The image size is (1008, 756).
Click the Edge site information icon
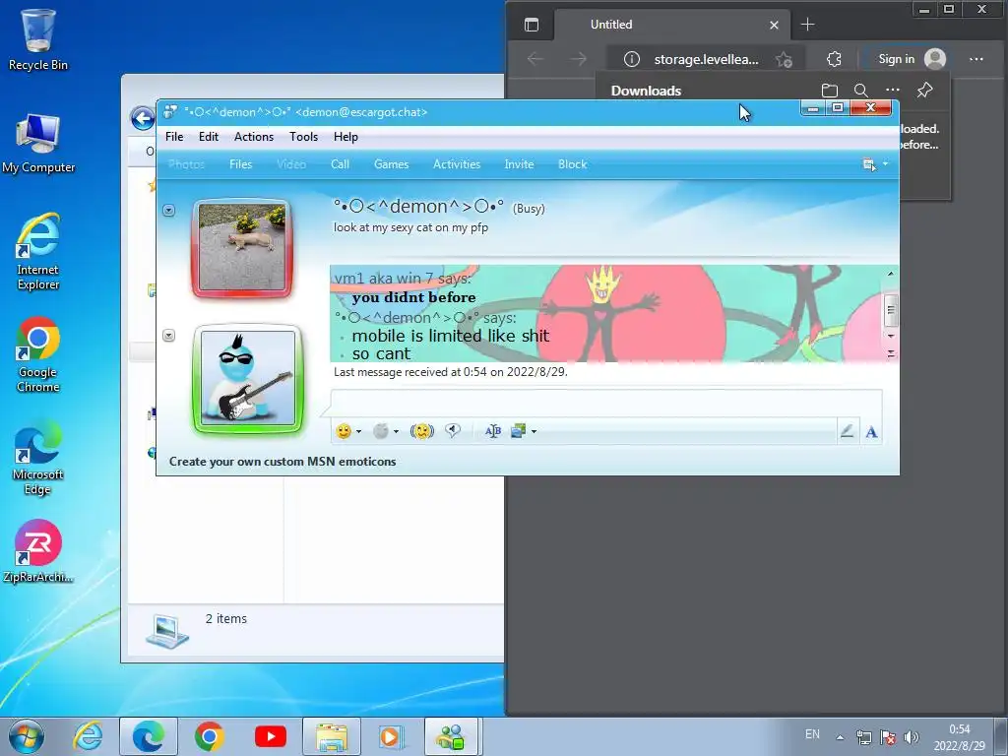[632, 59]
